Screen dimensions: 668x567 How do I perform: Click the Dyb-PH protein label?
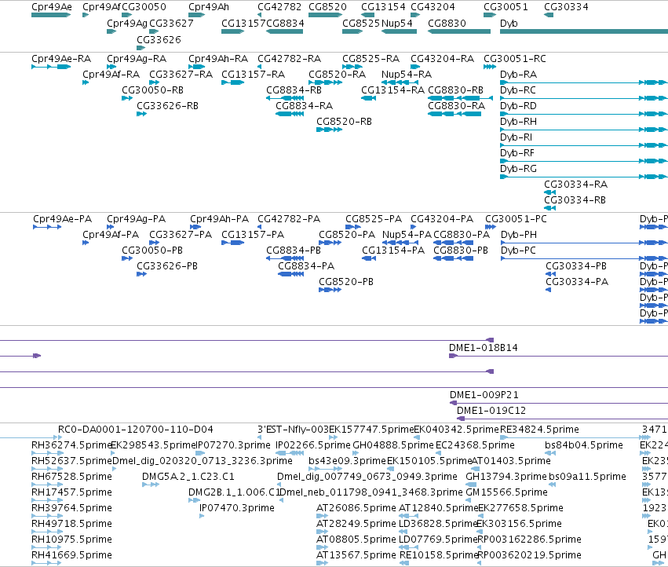tap(519, 235)
